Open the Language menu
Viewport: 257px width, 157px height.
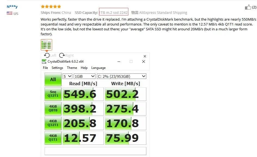click(98, 68)
